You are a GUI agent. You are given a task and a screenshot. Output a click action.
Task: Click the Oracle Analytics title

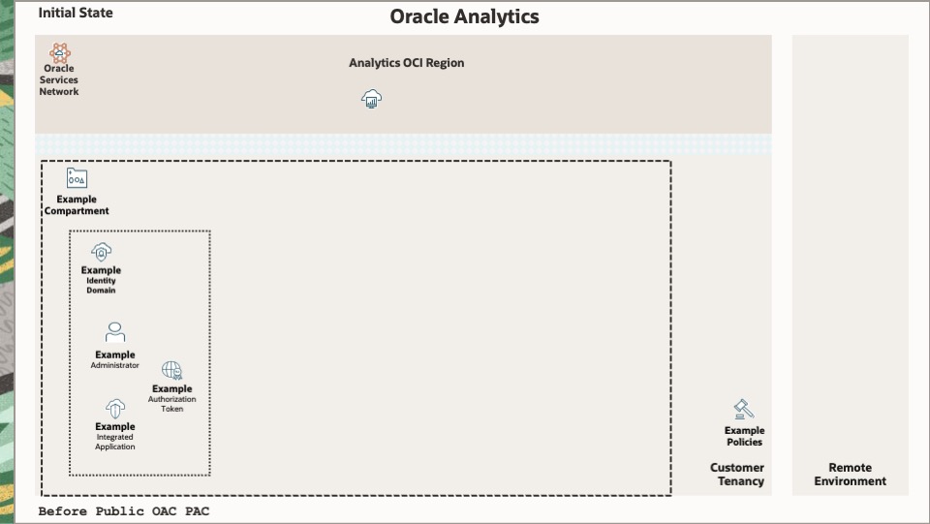tap(464, 16)
